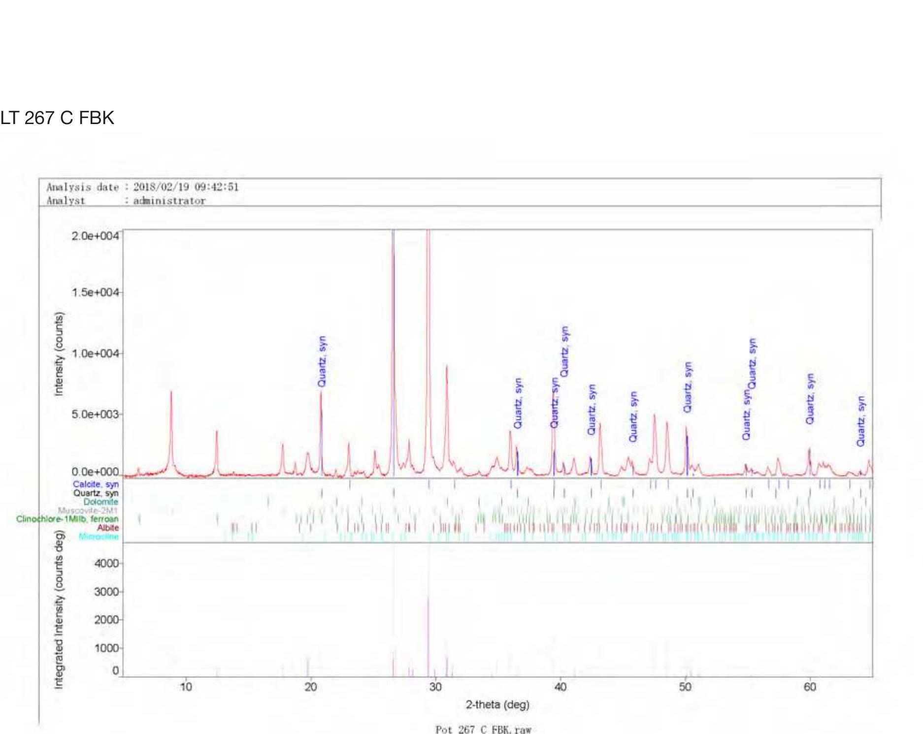The height and width of the screenshot is (734, 923).
Task: Select the Albite legend label
Action: (x=107, y=528)
